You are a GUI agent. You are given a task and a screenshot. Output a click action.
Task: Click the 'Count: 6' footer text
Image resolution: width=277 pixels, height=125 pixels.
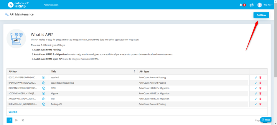click(13, 112)
